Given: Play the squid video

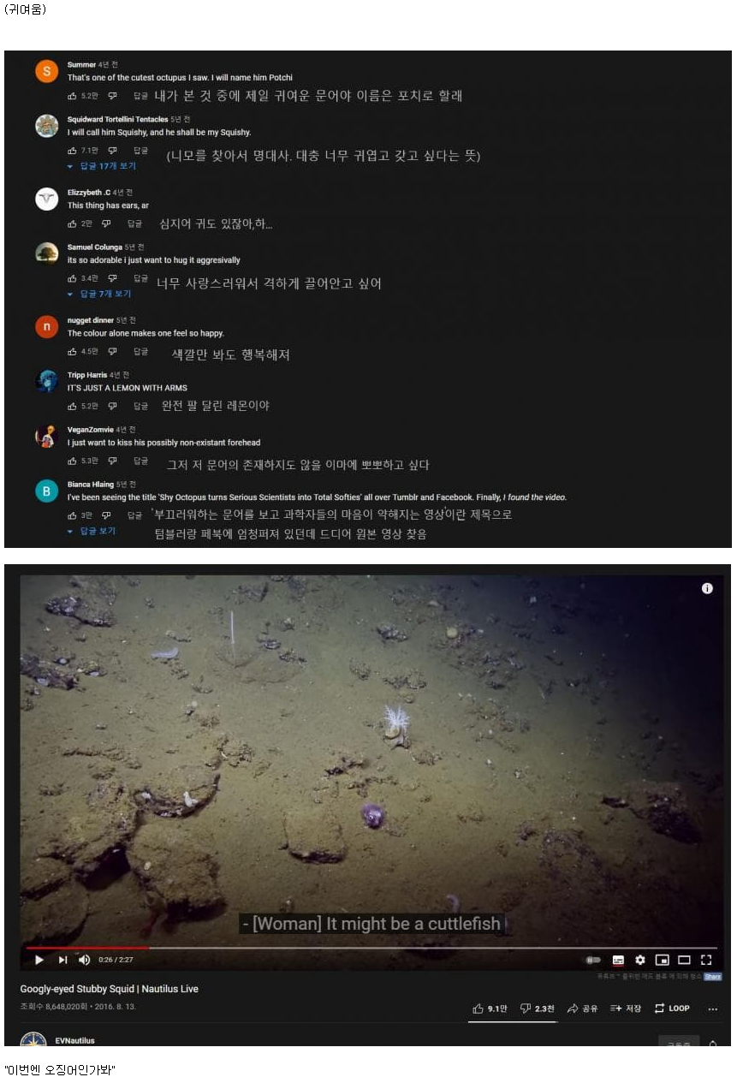Looking at the screenshot, I should click(x=39, y=960).
